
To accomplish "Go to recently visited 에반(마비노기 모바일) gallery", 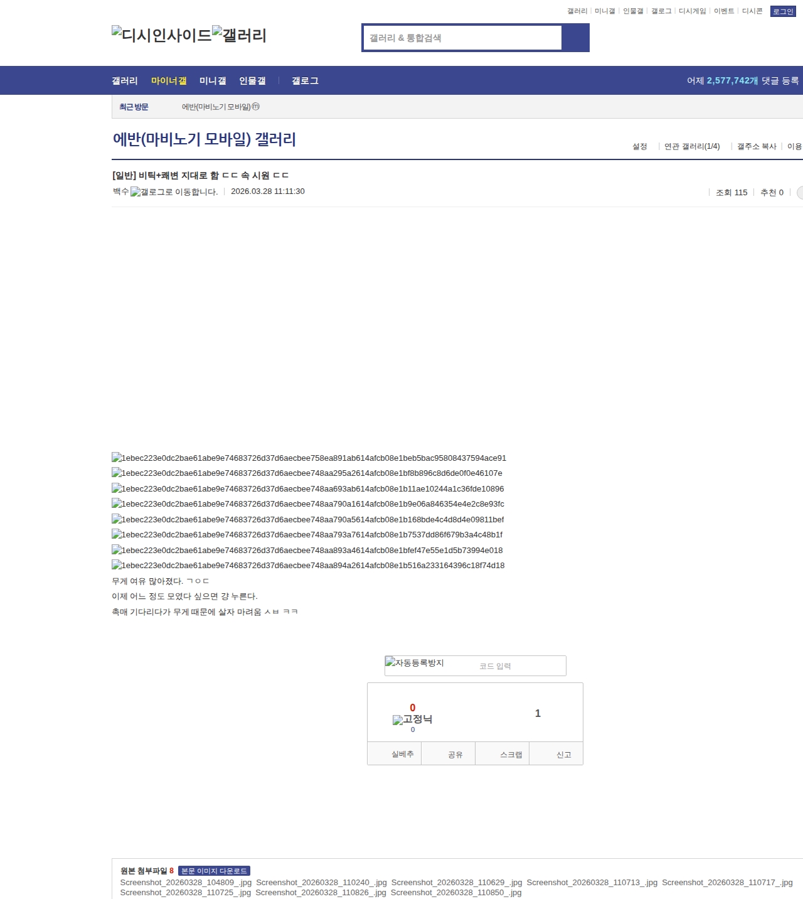I will [216, 107].
